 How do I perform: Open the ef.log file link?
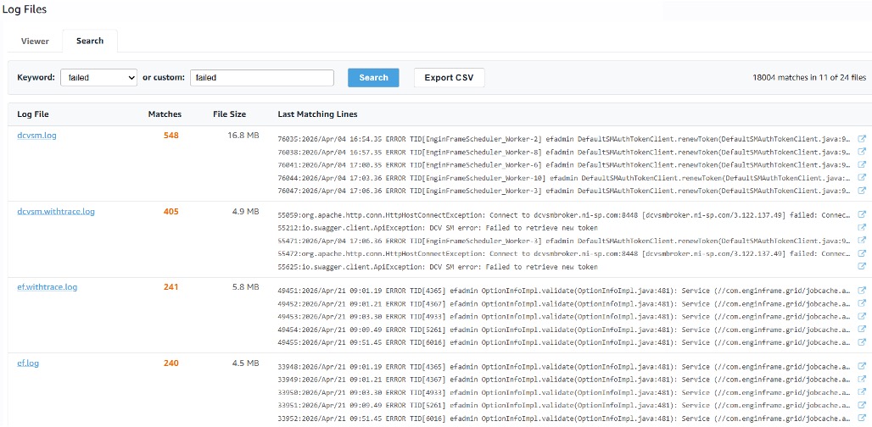tap(28, 363)
